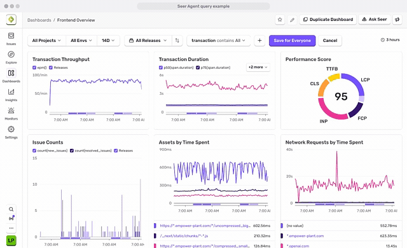
Task: Open the *.openai.com network link
Action: [x=298, y=246]
